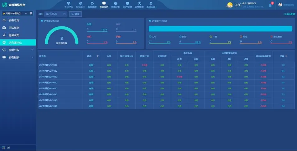Open the 状态 column filter funnel
The width and height of the screenshot is (297, 151).
(98, 56)
